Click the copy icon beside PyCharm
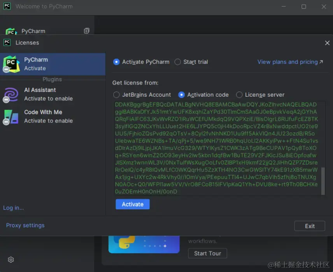This screenshot has height=272, width=333. pos(86,31)
